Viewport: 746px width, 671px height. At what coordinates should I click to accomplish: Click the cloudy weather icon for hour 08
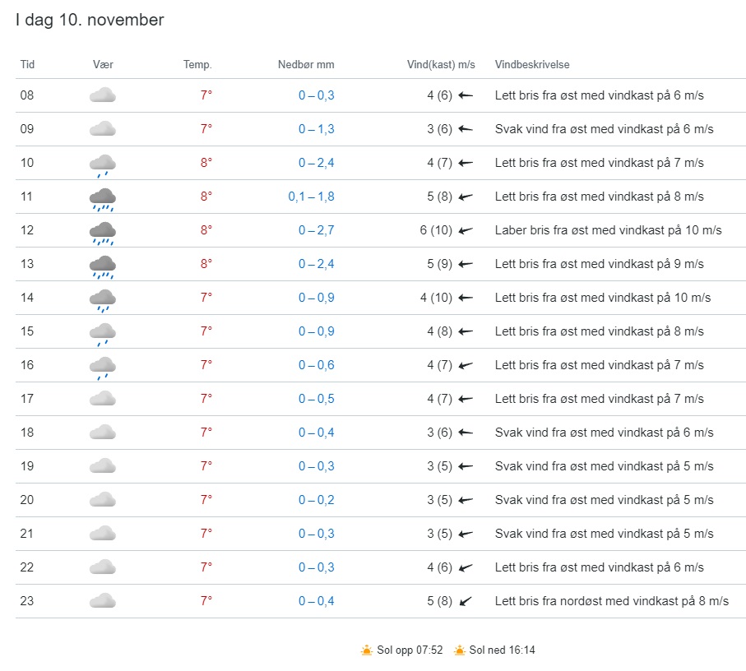[x=102, y=95]
